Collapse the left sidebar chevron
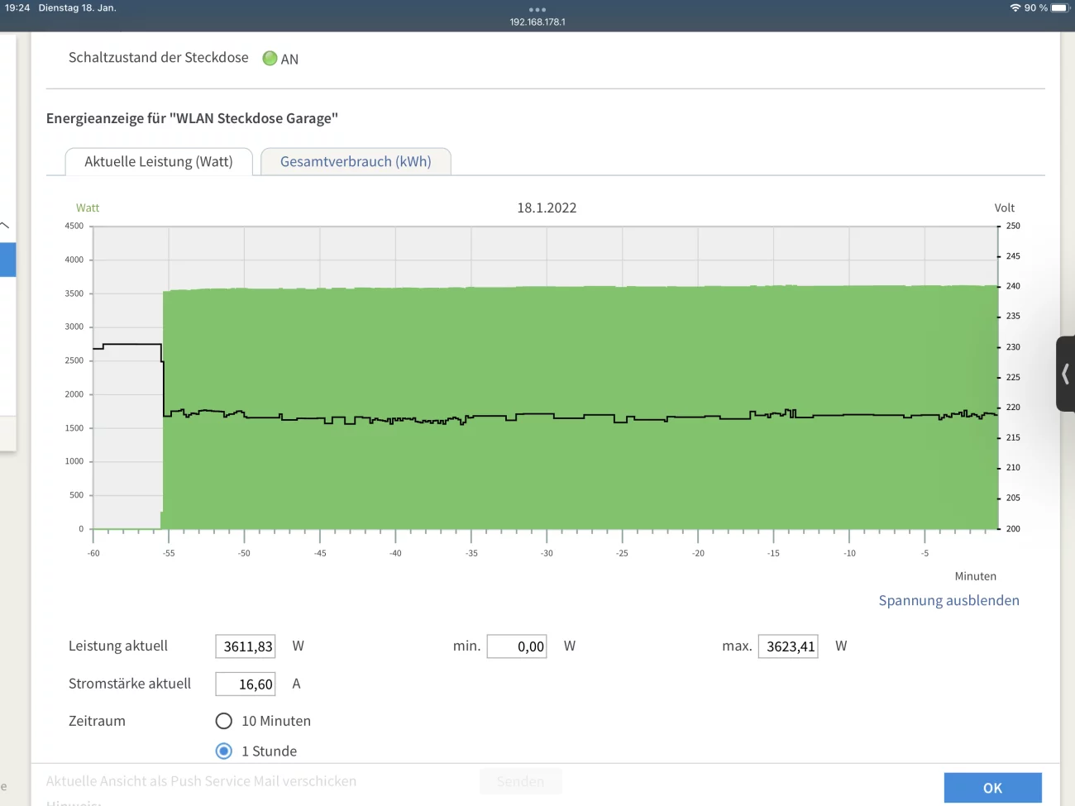The height and width of the screenshot is (806, 1075). click(5, 225)
